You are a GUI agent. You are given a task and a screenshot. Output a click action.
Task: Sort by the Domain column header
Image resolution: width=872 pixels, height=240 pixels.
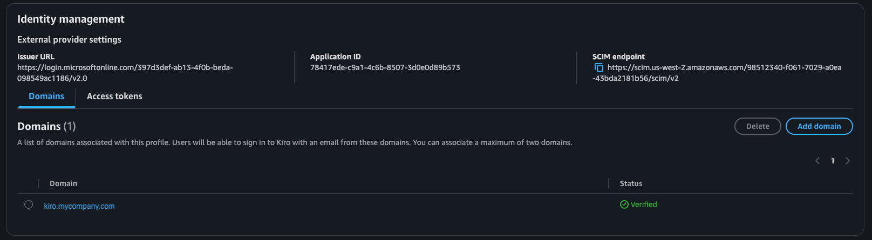pos(64,183)
